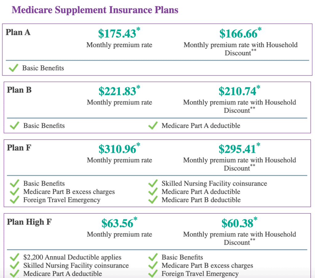Viewport: 315px width, 278px height.
Task: Click the Plan A household discount label text
Action: click(x=241, y=49)
